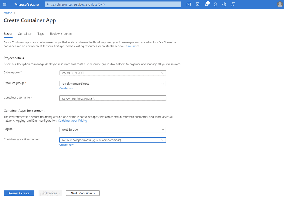
Task: Open the Feedback icon
Action: click(x=233, y=4)
